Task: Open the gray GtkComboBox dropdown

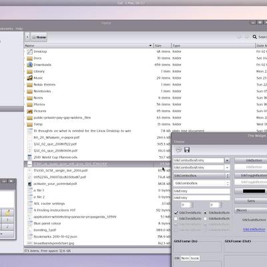Action: (202, 176)
